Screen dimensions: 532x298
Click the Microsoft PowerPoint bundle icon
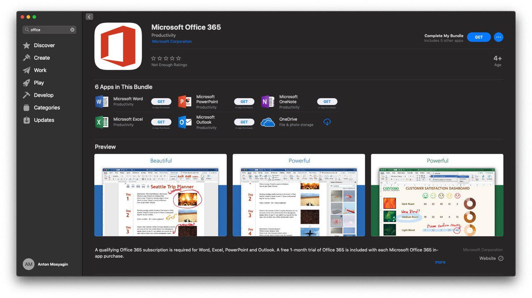(x=185, y=102)
